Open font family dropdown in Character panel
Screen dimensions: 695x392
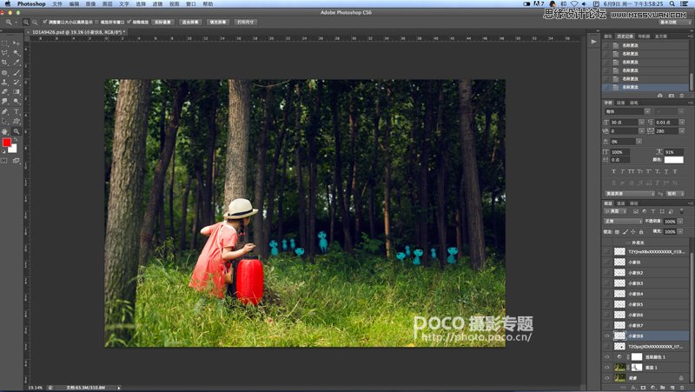(x=647, y=111)
